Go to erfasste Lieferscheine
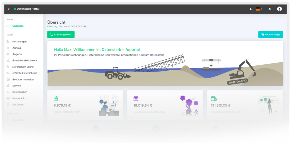291x143 pixels. click(25, 73)
